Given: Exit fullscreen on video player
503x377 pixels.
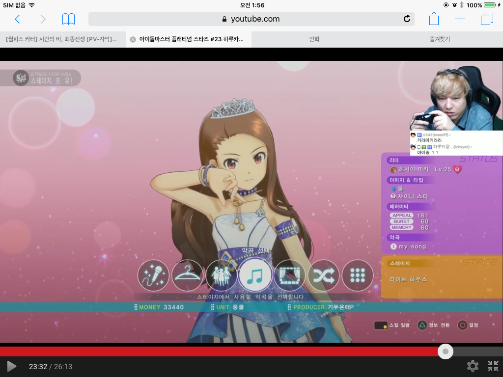Looking at the screenshot, I should coord(493,366).
